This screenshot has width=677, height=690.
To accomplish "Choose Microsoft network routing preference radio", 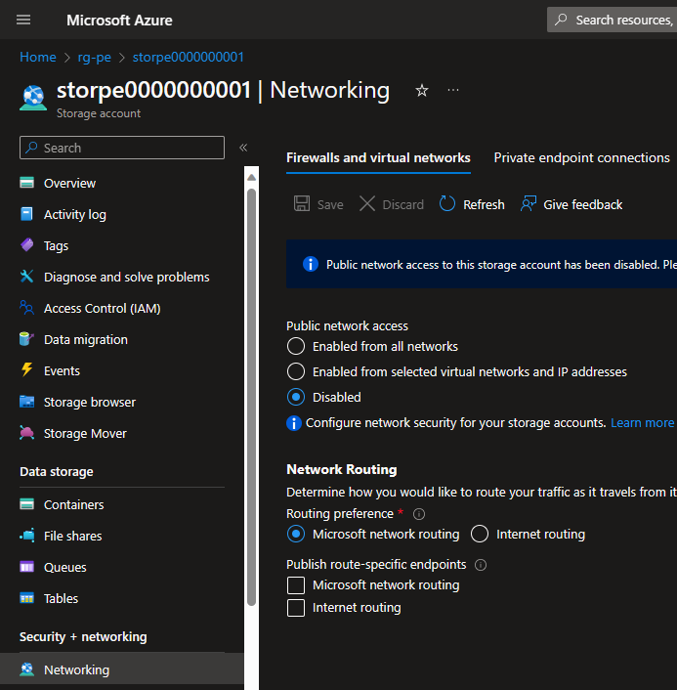I will click(x=296, y=534).
